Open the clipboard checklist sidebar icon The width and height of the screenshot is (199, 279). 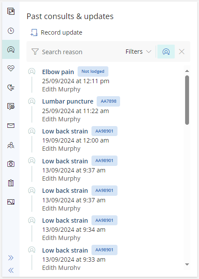11,183
